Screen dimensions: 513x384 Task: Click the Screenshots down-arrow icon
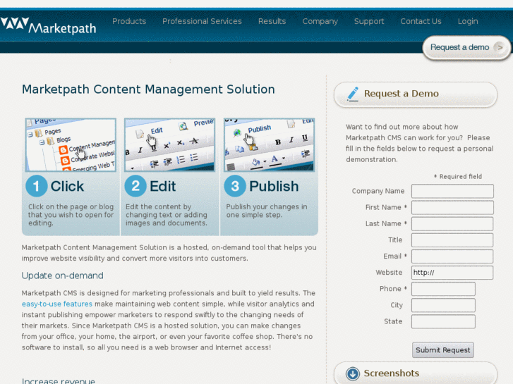[353, 373]
